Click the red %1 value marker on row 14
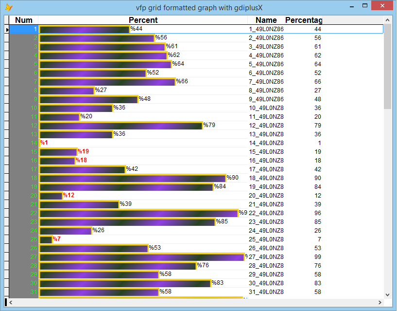 coord(43,143)
